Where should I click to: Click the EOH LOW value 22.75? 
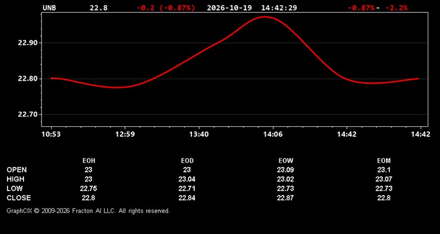click(x=89, y=188)
